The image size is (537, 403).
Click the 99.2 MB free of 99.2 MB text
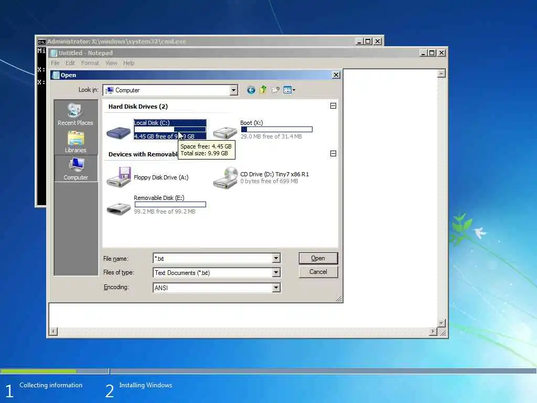[x=165, y=211]
